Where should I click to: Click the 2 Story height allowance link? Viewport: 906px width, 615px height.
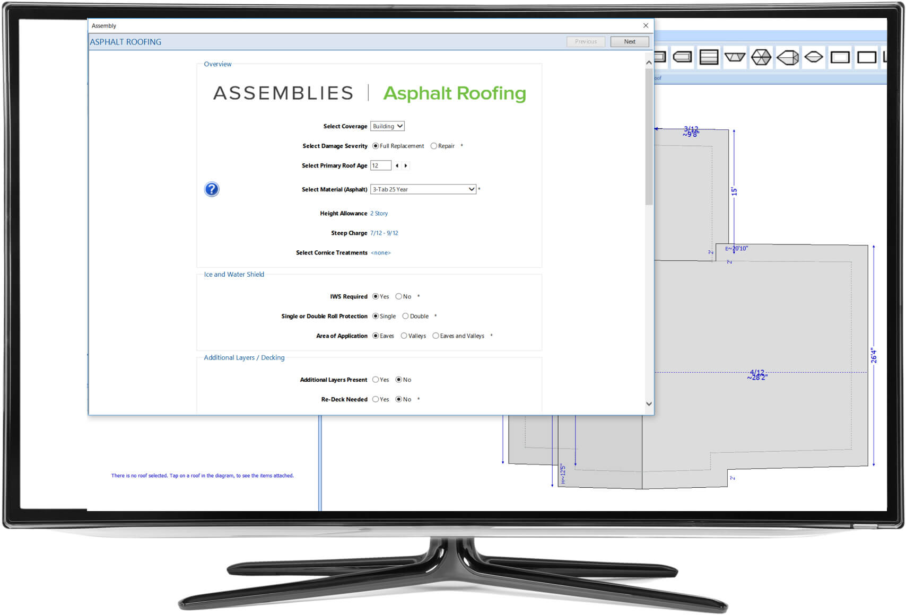point(379,213)
